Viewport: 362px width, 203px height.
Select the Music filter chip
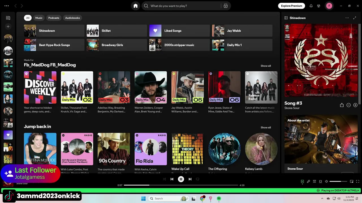click(39, 18)
